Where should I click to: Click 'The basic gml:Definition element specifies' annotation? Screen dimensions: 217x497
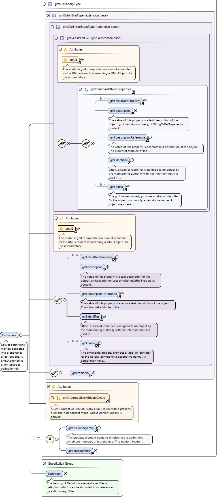click(83, 487)
